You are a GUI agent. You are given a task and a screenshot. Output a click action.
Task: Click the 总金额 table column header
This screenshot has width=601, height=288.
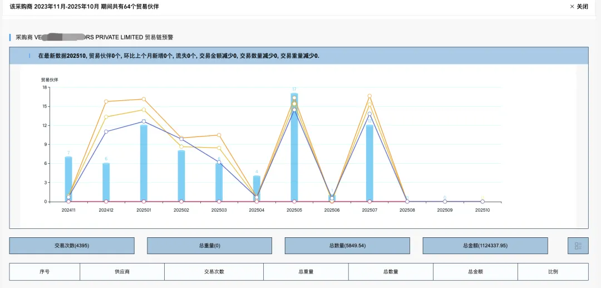(475, 272)
